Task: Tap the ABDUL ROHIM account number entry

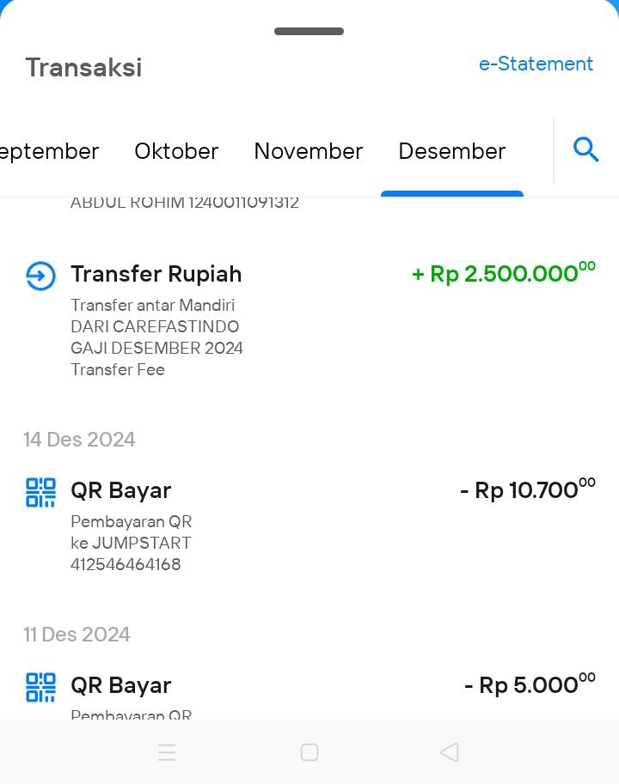Action: click(x=185, y=203)
